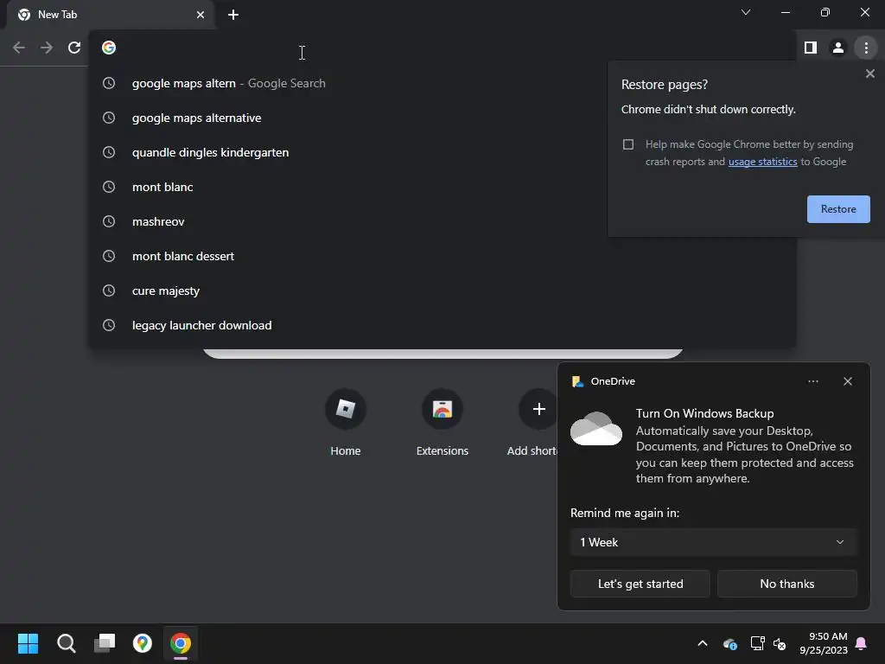Choose quandle dingles kindergarten suggestion
This screenshot has height=664, width=885.
pos(442,152)
